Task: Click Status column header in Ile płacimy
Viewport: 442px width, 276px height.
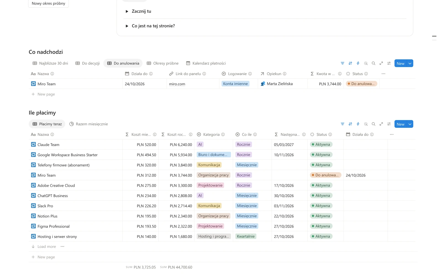Action: point(325,134)
